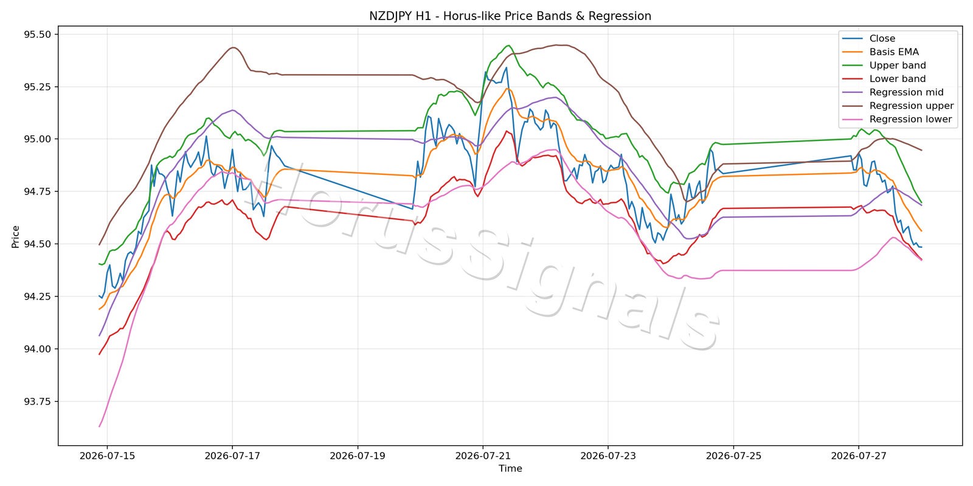Click the 2026-07-21 date tick label
The image size is (973, 486).
point(483,456)
